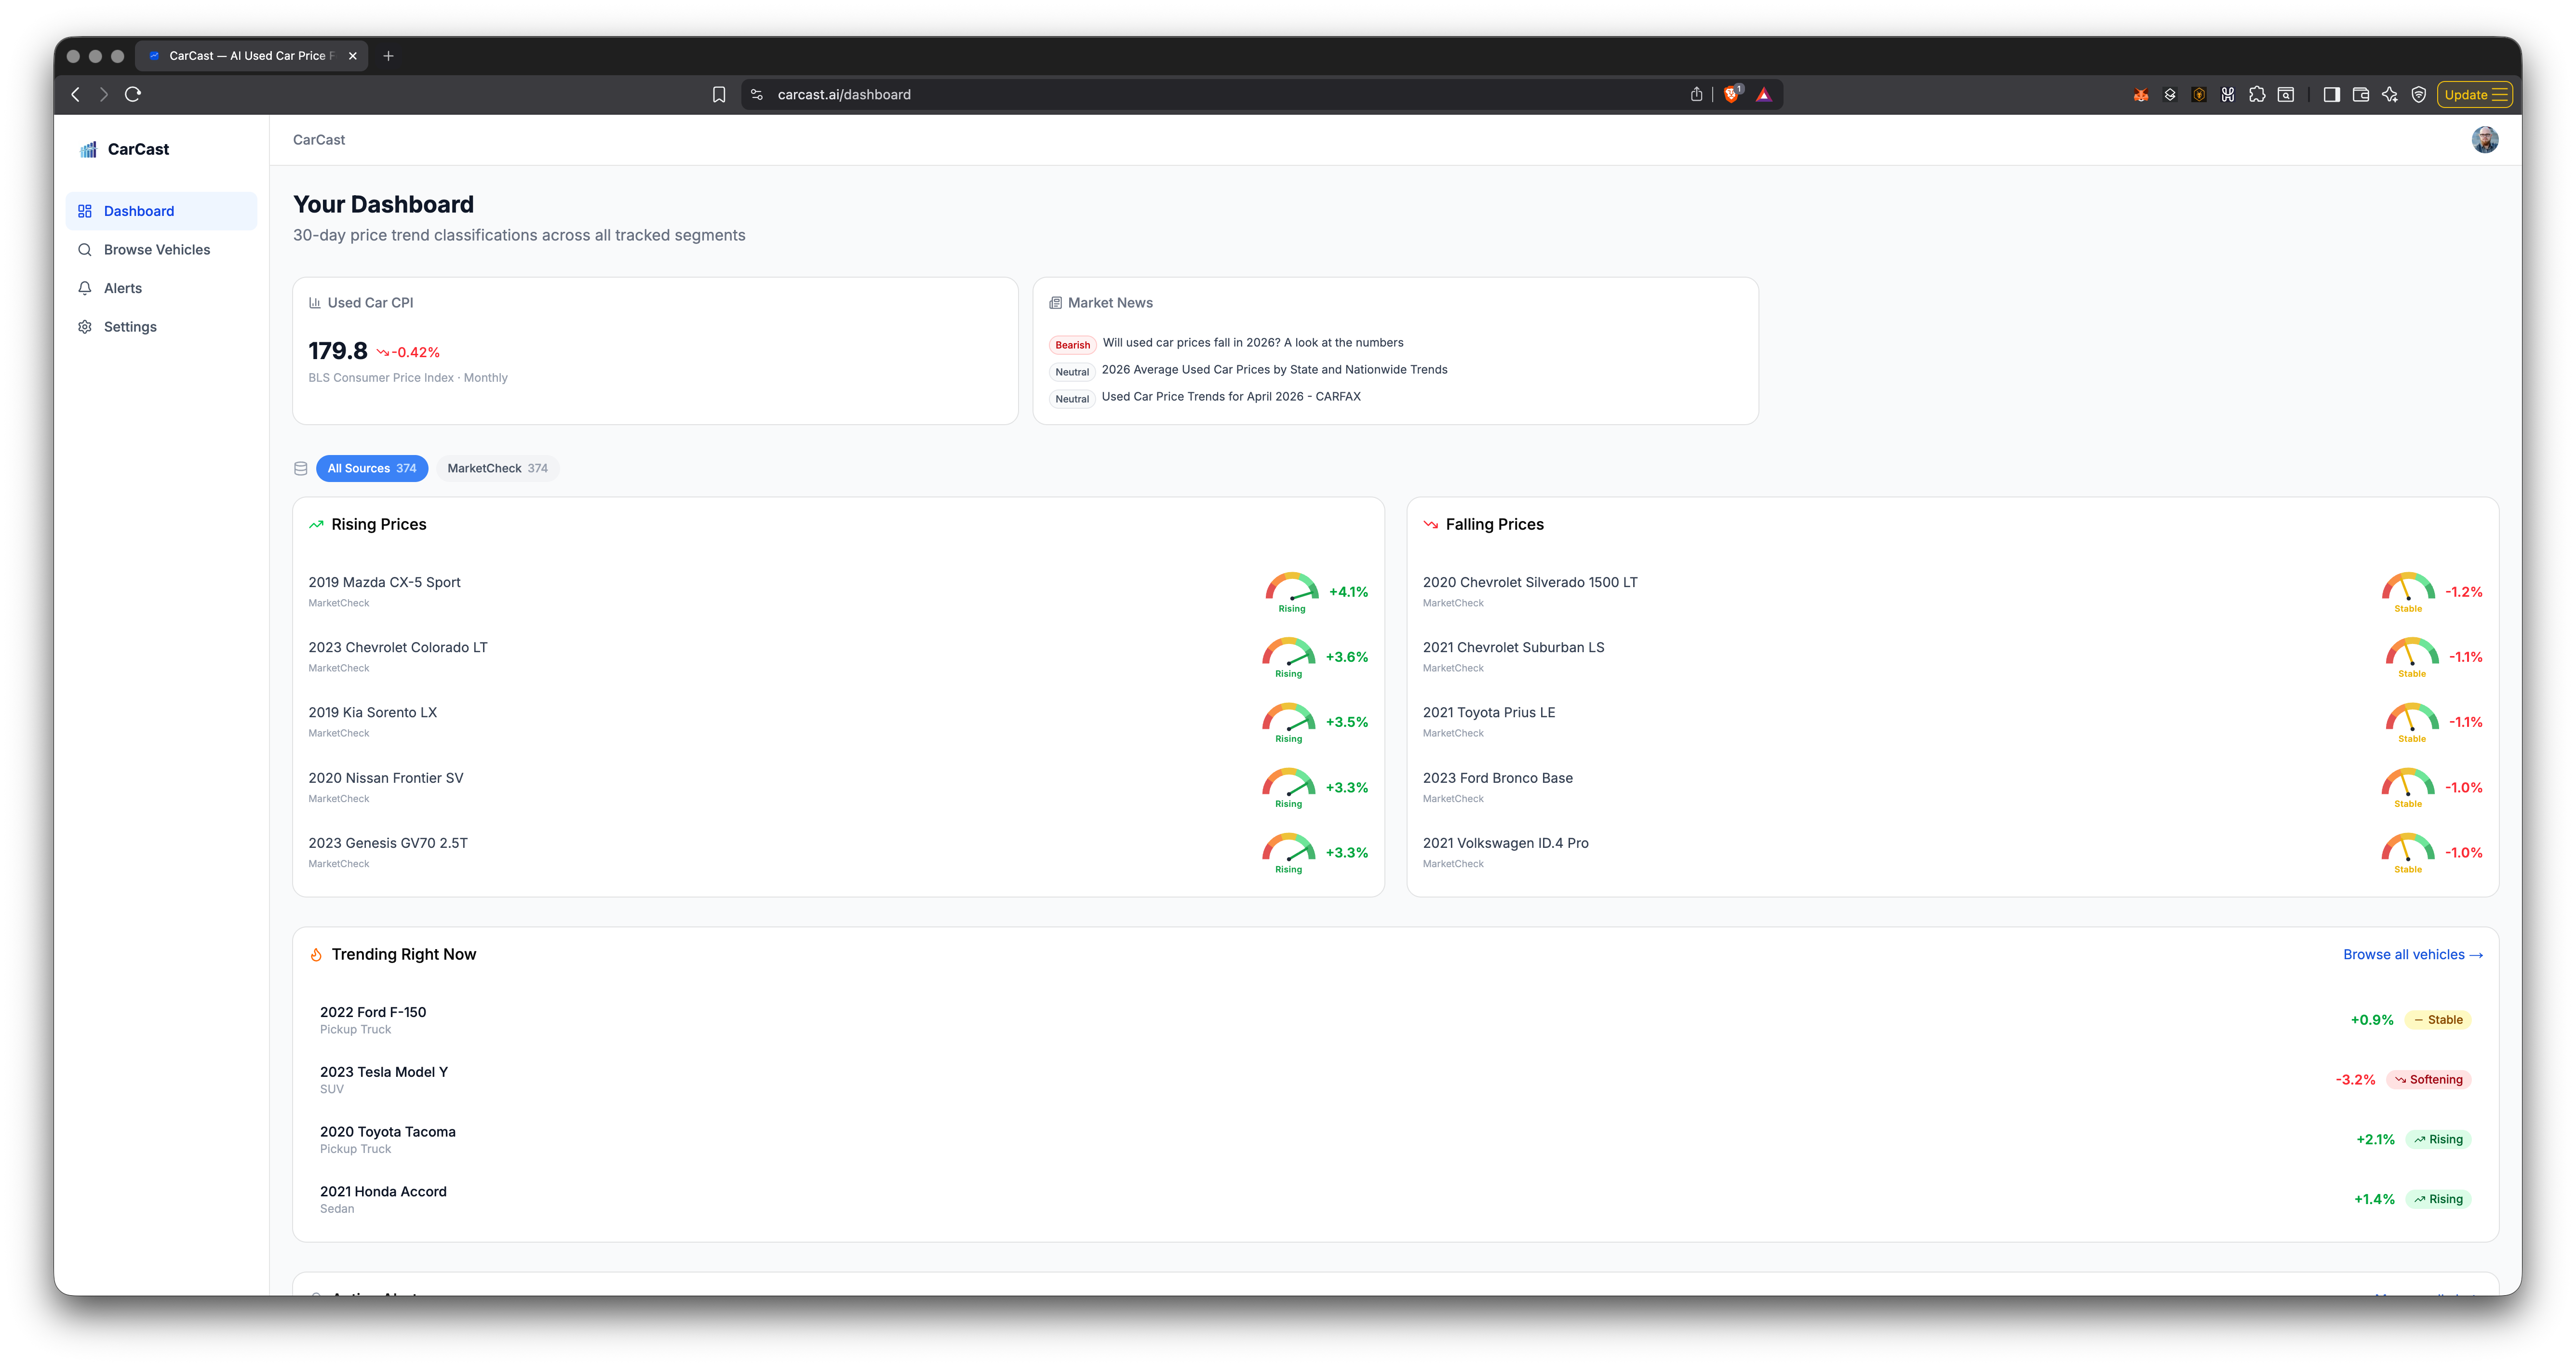
Task: Click the H-shaped extension icon
Action: click(2228, 94)
